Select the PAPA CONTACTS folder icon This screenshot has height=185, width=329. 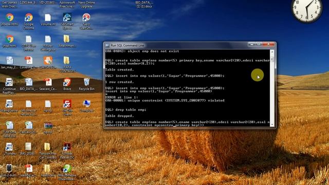[67, 61]
